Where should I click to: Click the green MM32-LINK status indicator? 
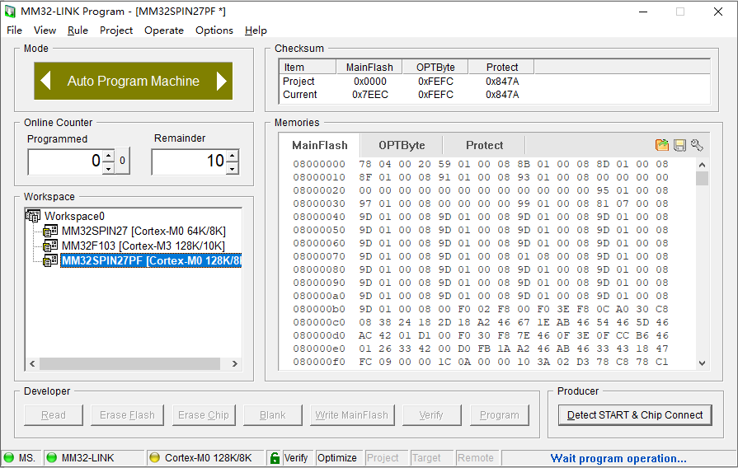pos(52,457)
